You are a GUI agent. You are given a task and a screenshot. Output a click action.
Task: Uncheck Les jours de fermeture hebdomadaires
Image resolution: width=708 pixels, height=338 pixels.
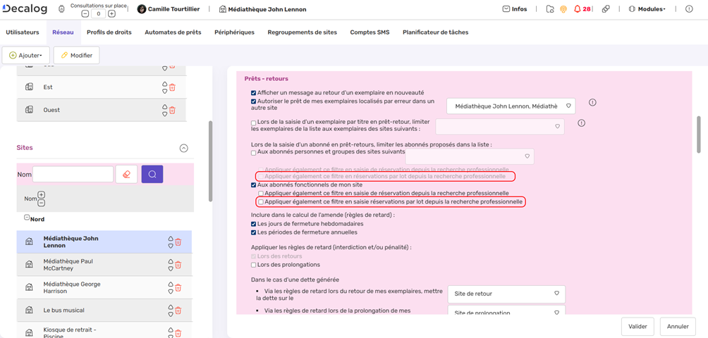click(x=254, y=224)
